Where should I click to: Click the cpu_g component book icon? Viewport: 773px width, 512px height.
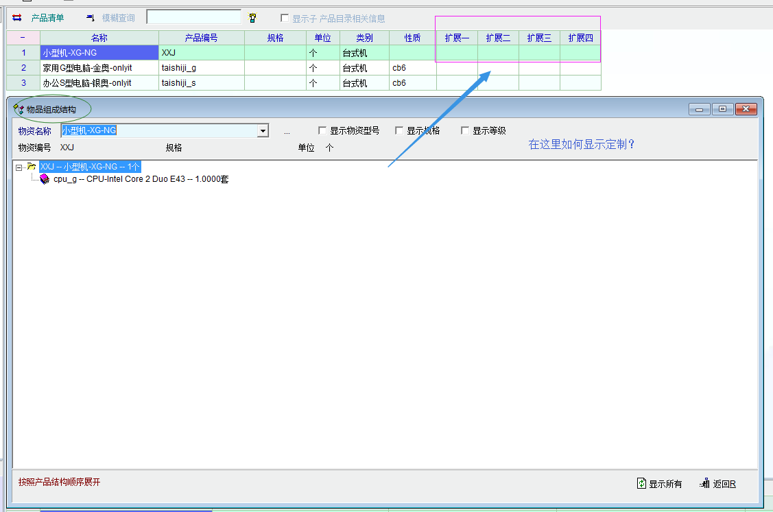pos(45,180)
